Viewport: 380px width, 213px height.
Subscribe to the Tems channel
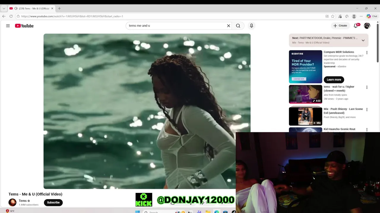(53, 203)
